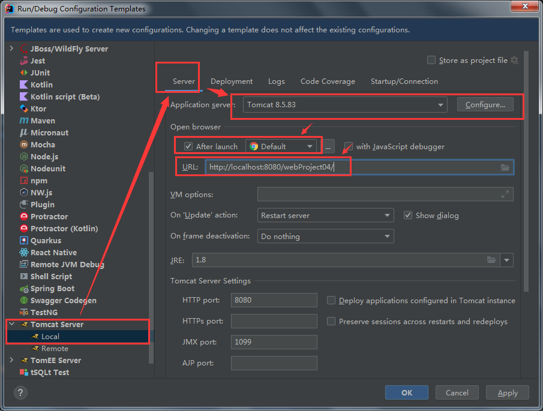Toggle with JavaScript debugger checkbox

[349, 146]
